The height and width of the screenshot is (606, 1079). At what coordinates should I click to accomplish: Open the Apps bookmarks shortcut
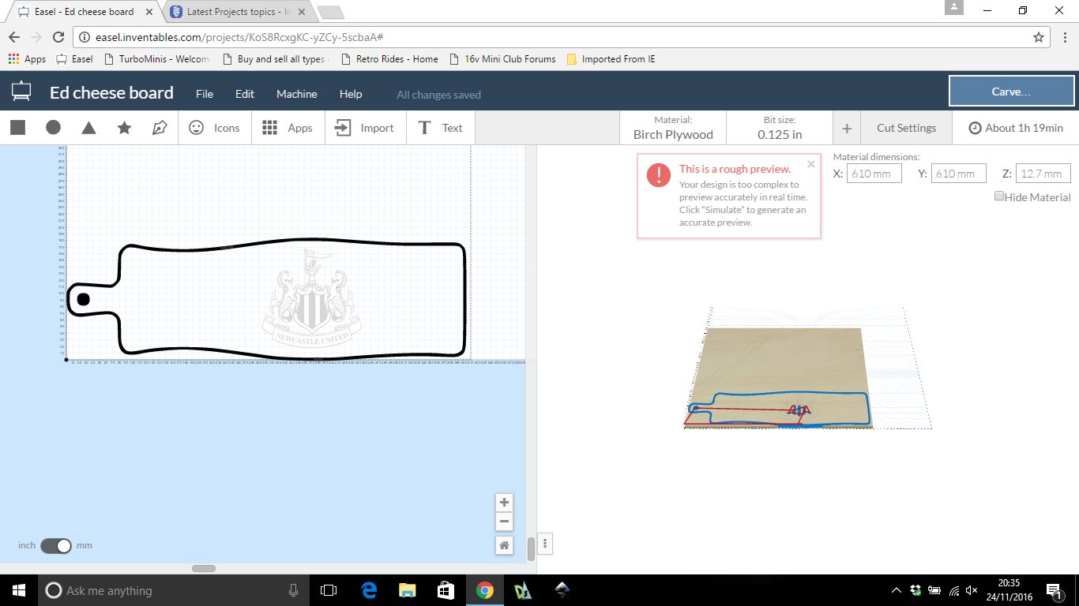(x=27, y=59)
